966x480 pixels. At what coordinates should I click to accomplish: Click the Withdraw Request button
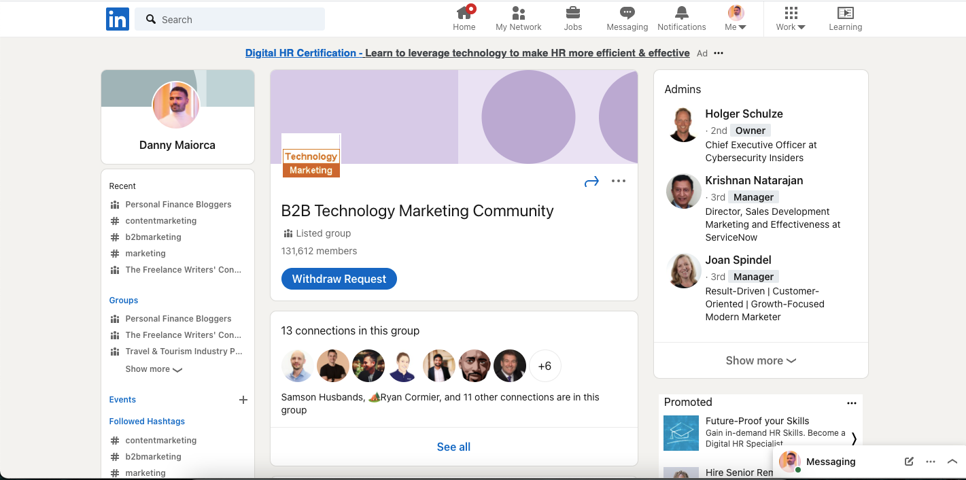[339, 279]
